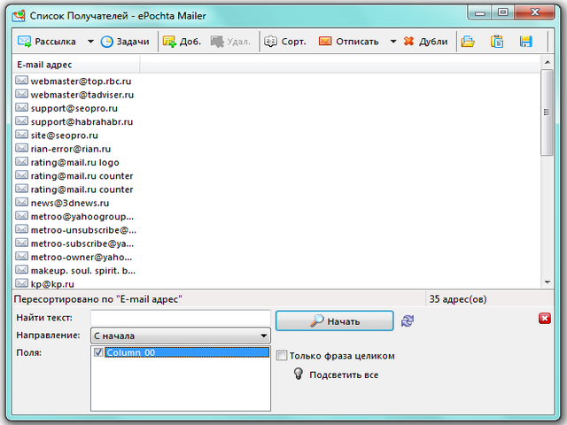The height and width of the screenshot is (425, 567).
Task: Click the ePochta Mailer title icon
Action: point(19,16)
